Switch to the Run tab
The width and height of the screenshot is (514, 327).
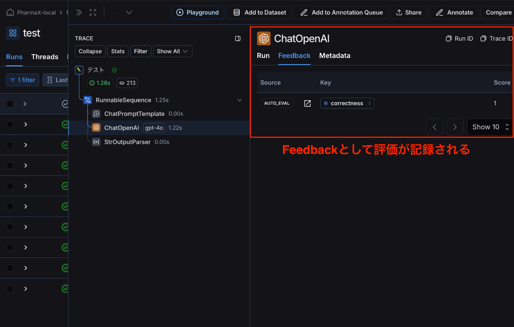(x=263, y=56)
